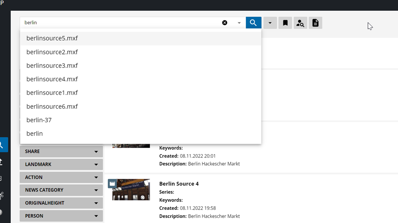Pick berlinsource1.mxf from autocomplete list
Image resolution: width=398 pixels, height=223 pixels.
pos(52,93)
